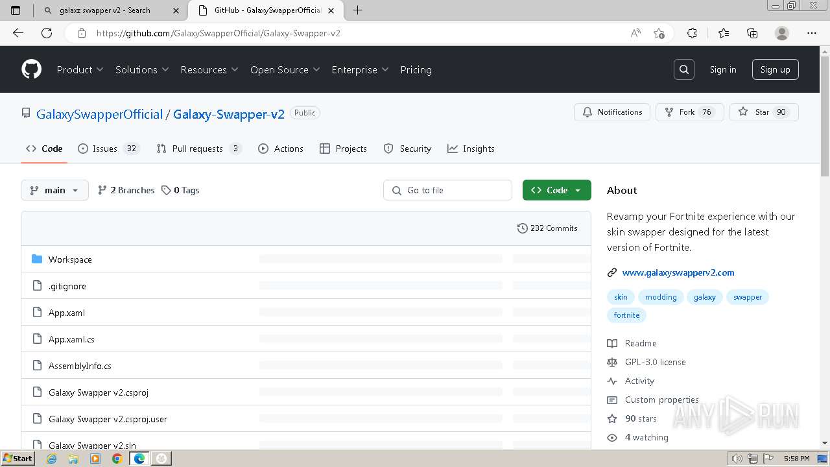Switch to the Security tab
The width and height of the screenshot is (830, 467).
(x=407, y=149)
